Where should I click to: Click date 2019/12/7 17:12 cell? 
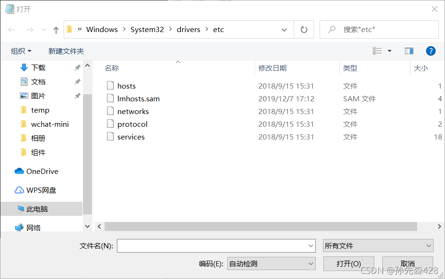tap(286, 99)
